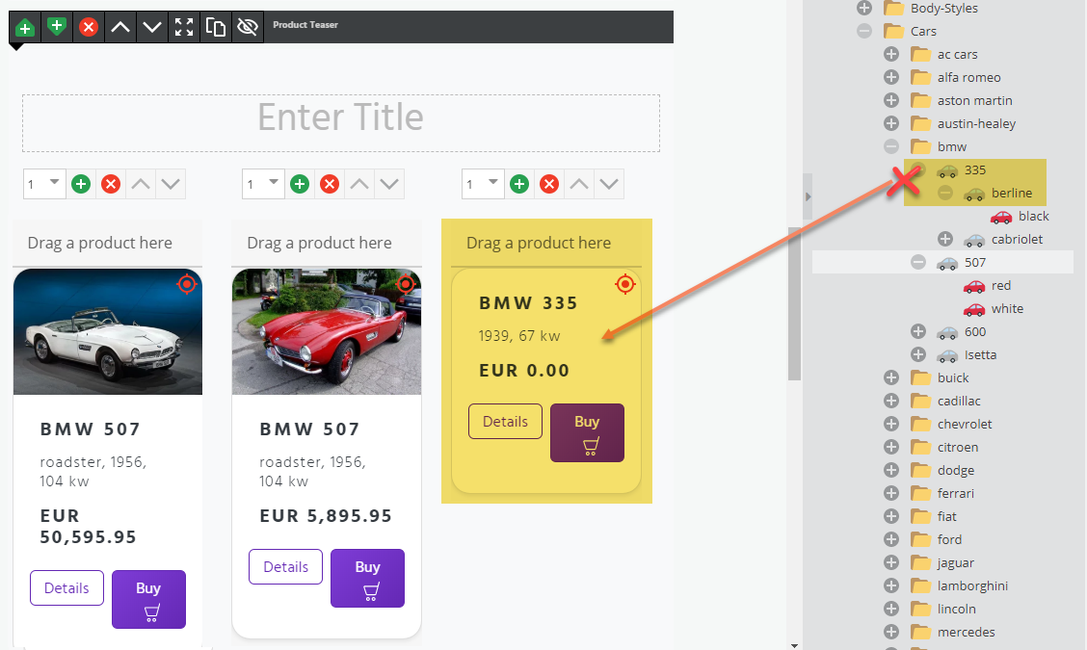Screen dimensions: 1087x650
Task: Expand the alfa romeo folder
Action: (891, 77)
